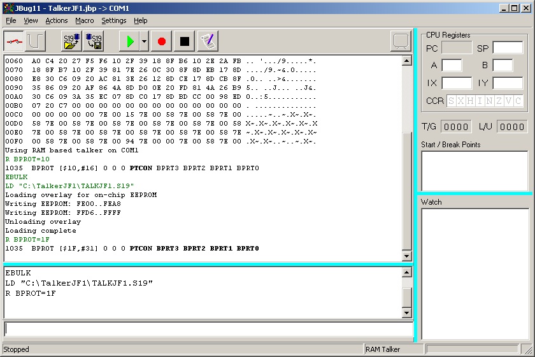
Task: Click the JBug11 title bar app icon
Action: pos(8,8)
